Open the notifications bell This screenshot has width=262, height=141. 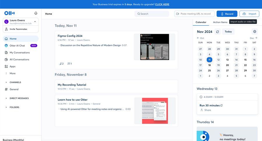point(36,13)
